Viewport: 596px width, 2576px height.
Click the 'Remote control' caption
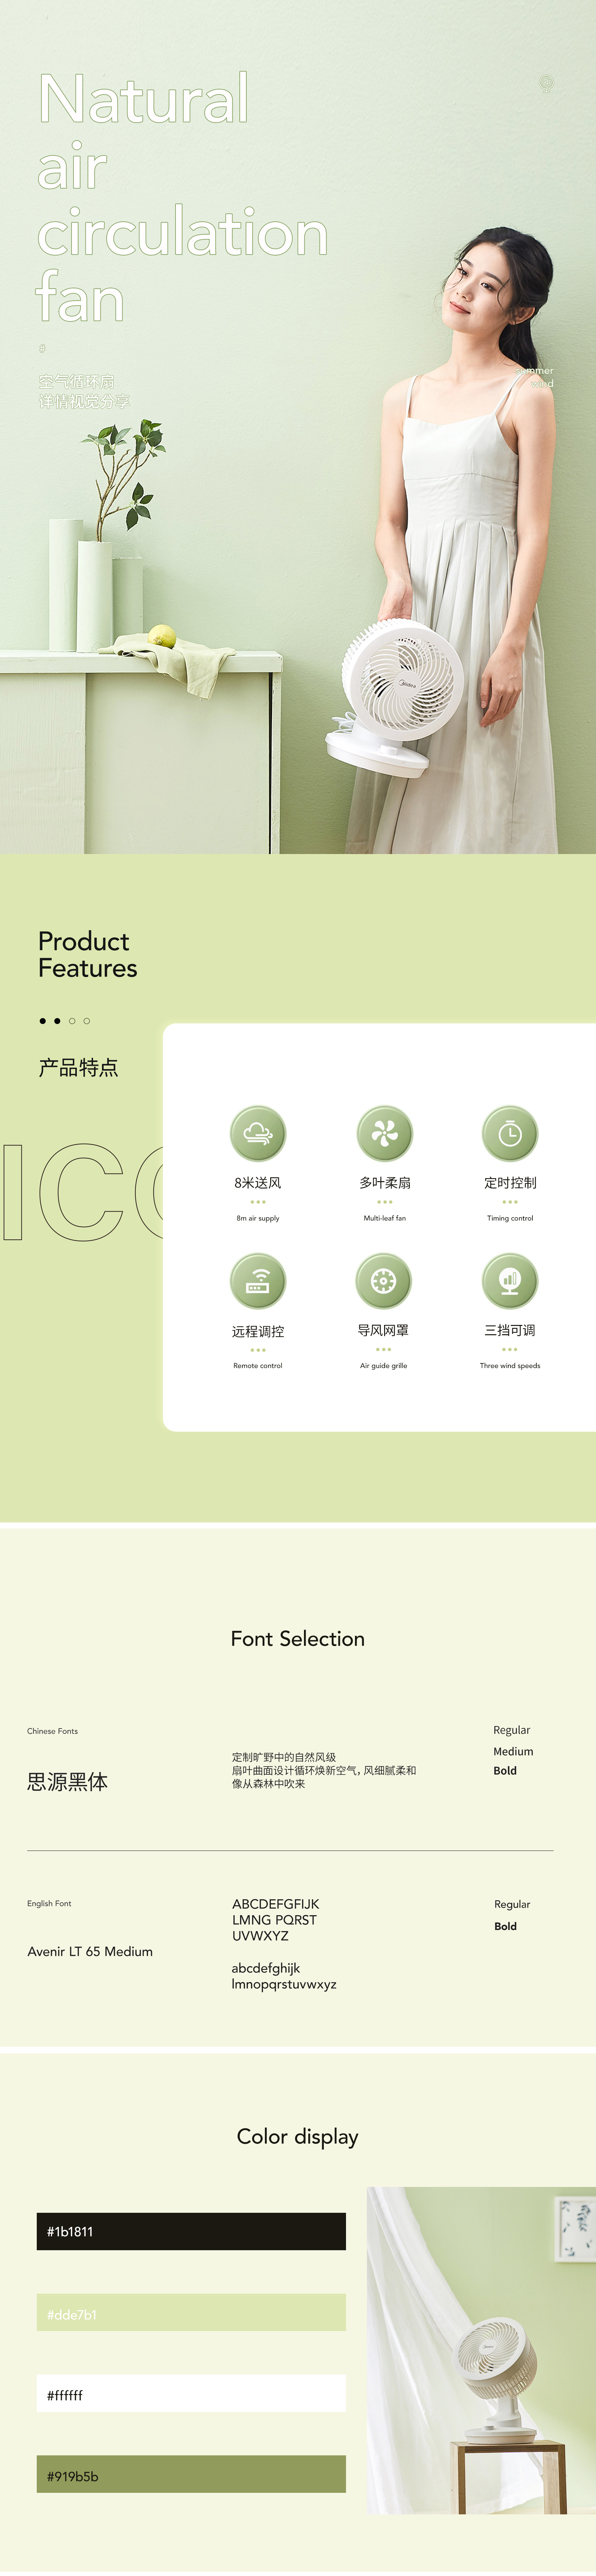[x=258, y=1366]
